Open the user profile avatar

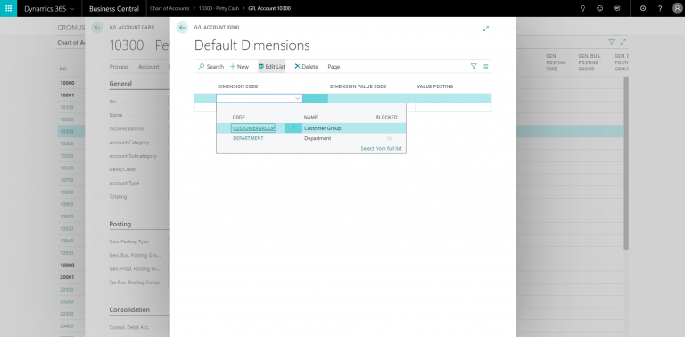tap(677, 8)
